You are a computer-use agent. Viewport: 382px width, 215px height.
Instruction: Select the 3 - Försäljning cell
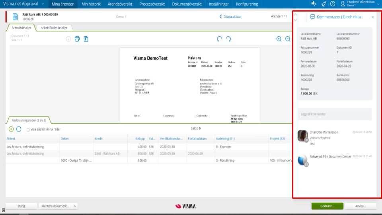click(242, 160)
